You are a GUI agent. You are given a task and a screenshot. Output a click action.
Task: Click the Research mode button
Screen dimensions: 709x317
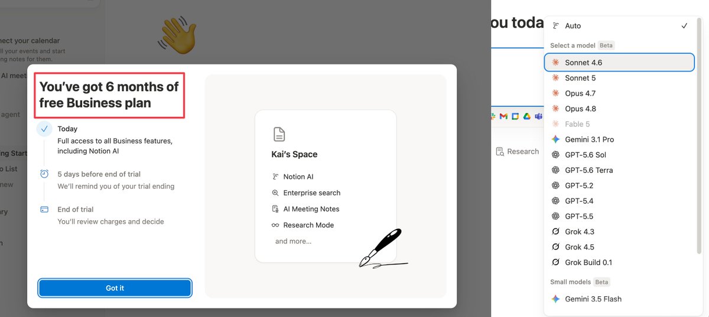click(518, 152)
